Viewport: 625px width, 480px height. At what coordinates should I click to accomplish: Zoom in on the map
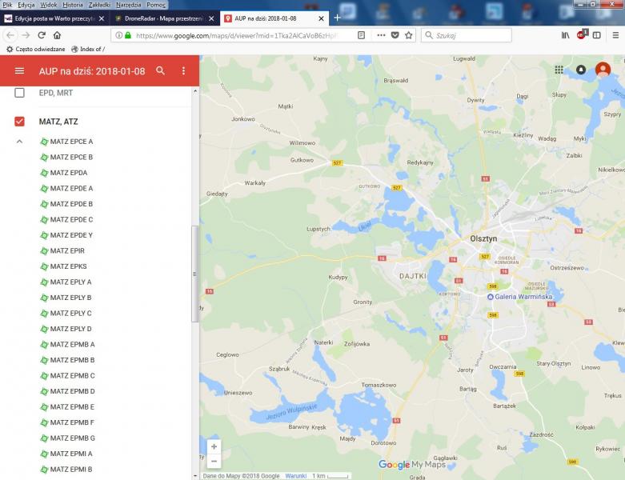click(x=214, y=446)
